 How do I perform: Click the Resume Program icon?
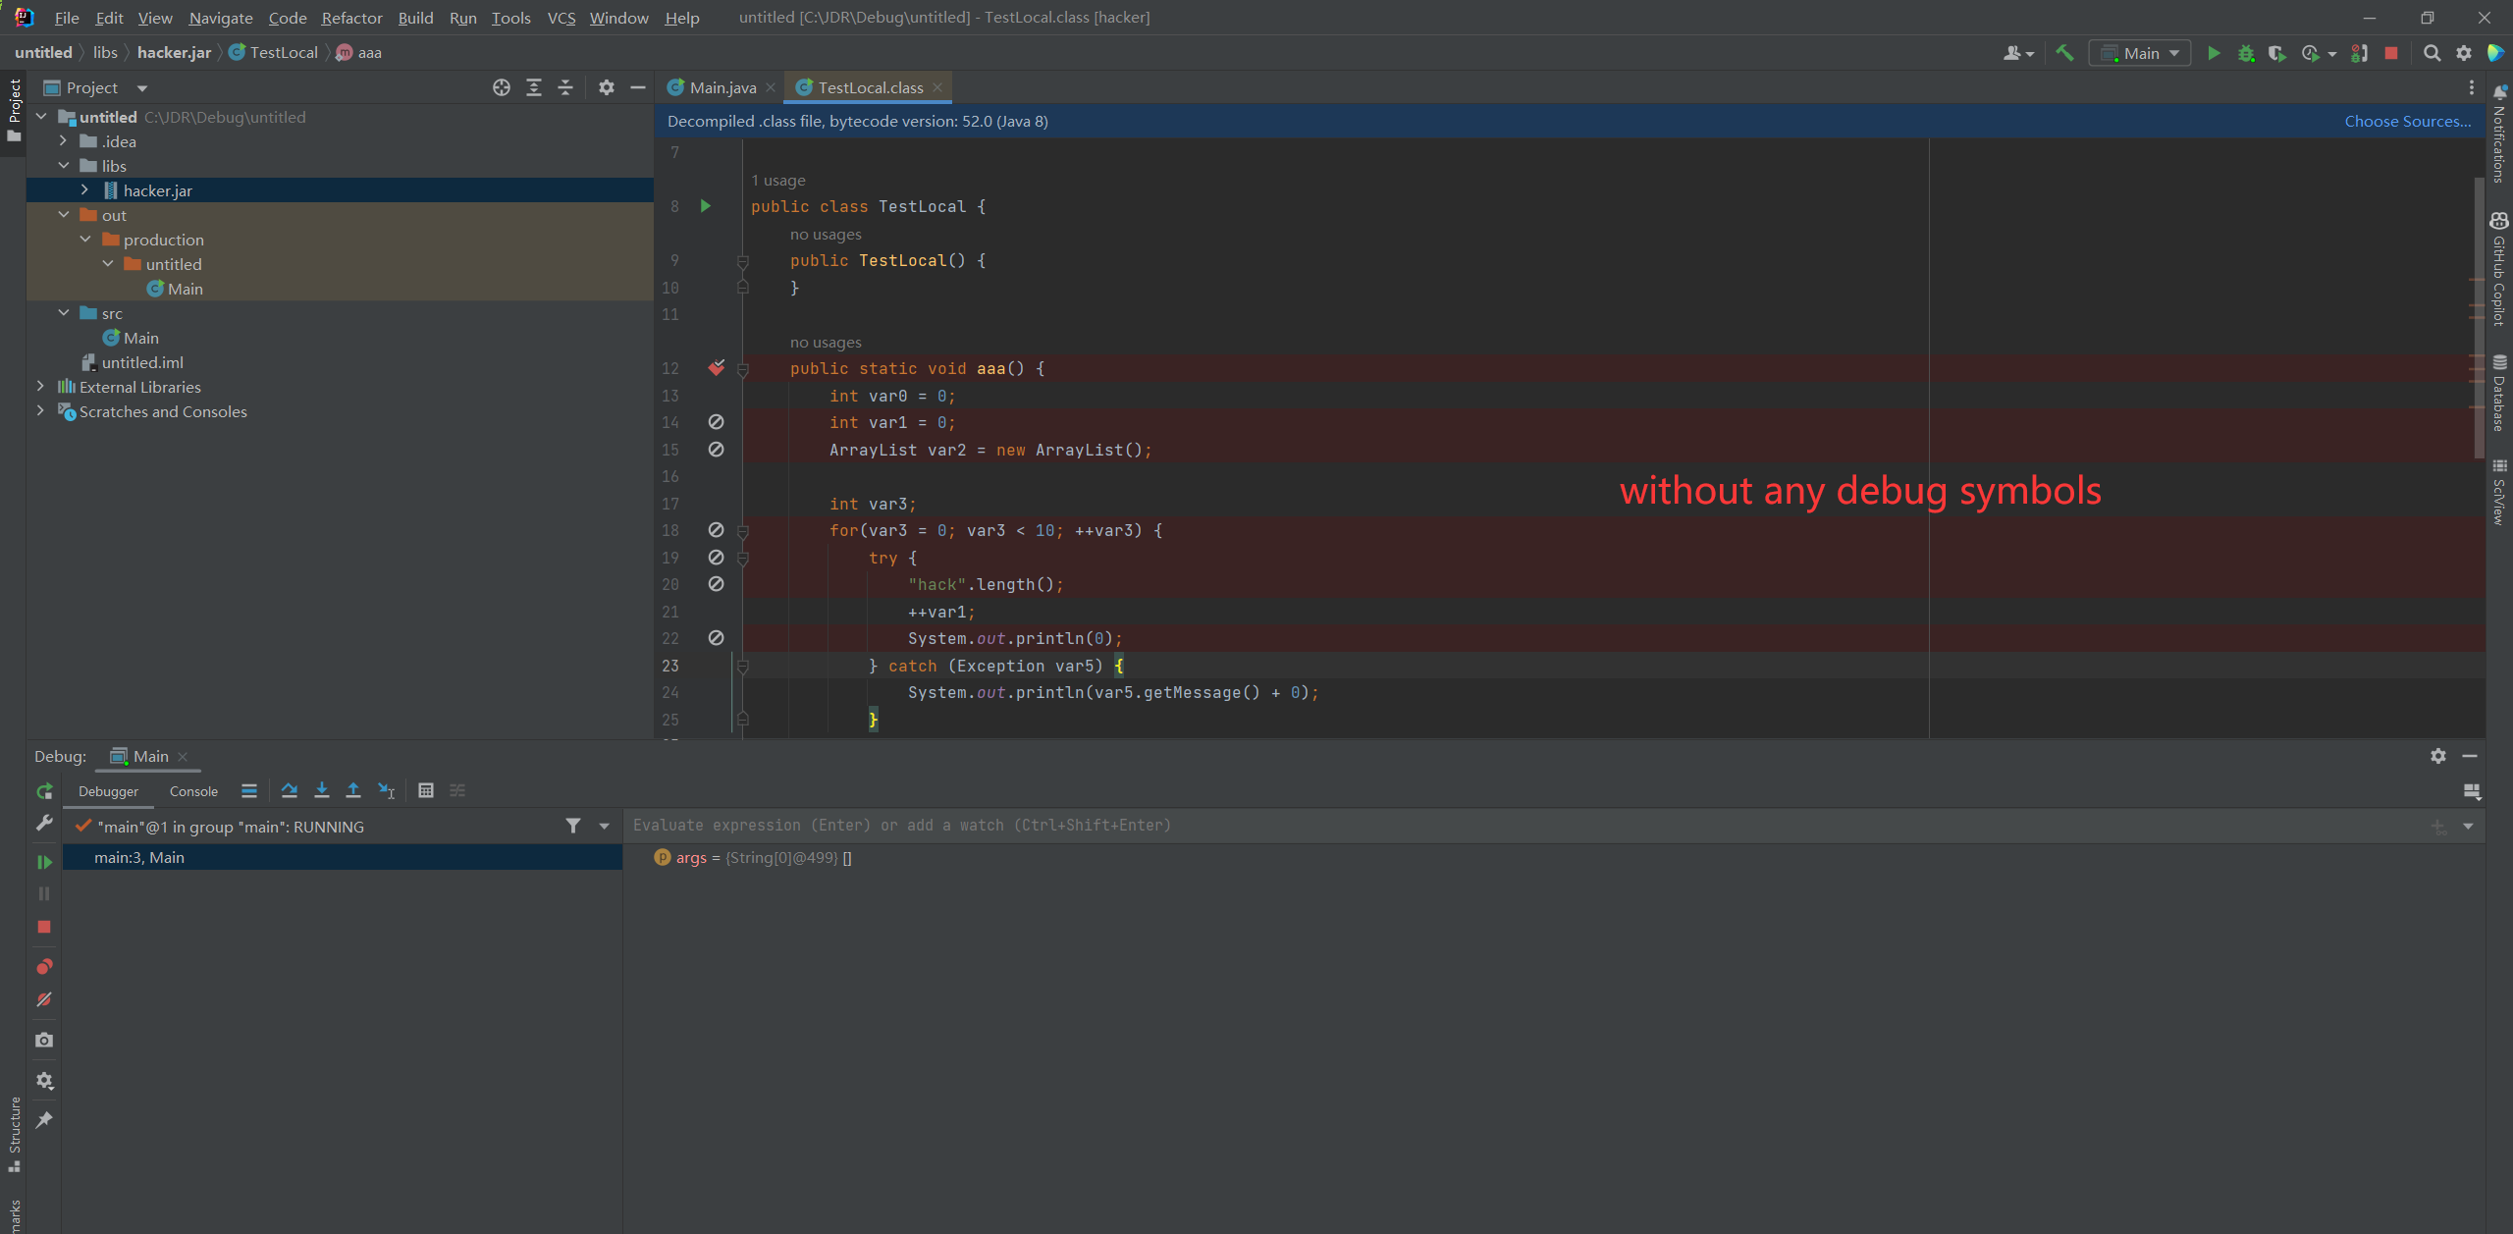click(44, 862)
